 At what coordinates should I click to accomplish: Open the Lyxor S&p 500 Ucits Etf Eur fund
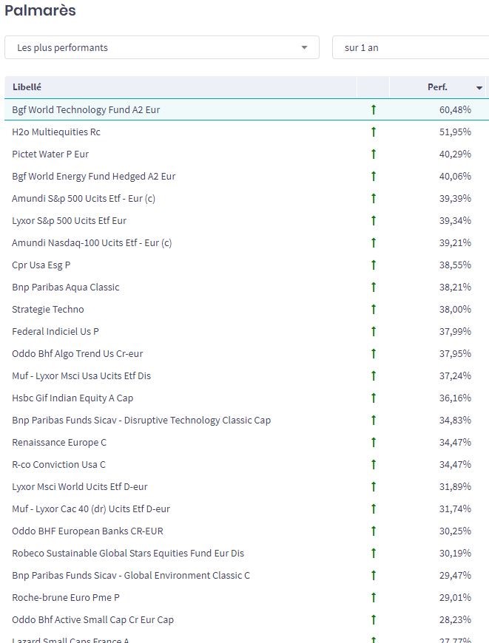click(x=70, y=220)
